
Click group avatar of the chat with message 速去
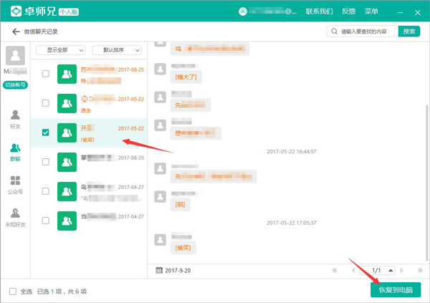click(67, 103)
